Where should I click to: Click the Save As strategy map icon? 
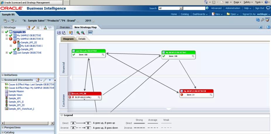(x=63, y=33)
